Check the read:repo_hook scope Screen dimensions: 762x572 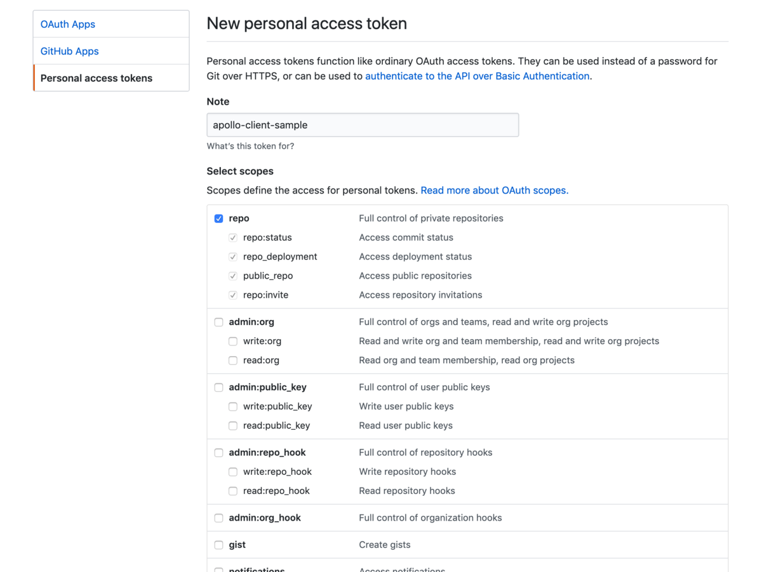[x=233, y=491]
